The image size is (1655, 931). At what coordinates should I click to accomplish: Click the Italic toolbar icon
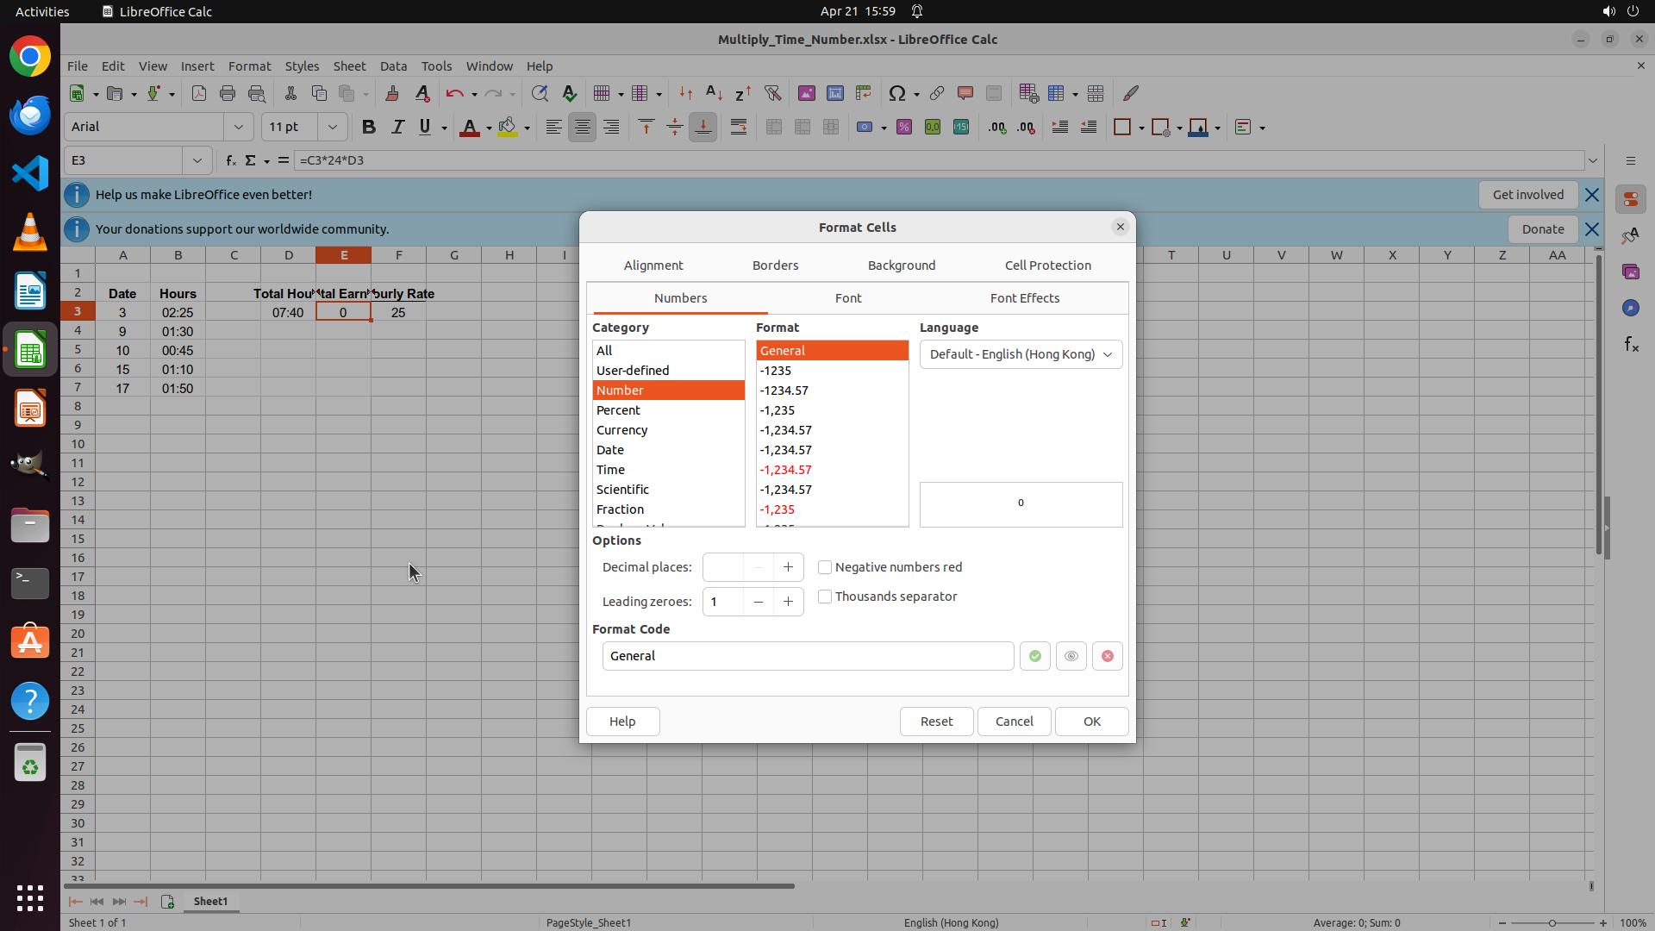(x=397, y=128)
